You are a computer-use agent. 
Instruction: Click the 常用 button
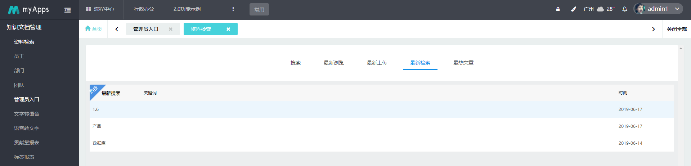[x=259, y=9]
